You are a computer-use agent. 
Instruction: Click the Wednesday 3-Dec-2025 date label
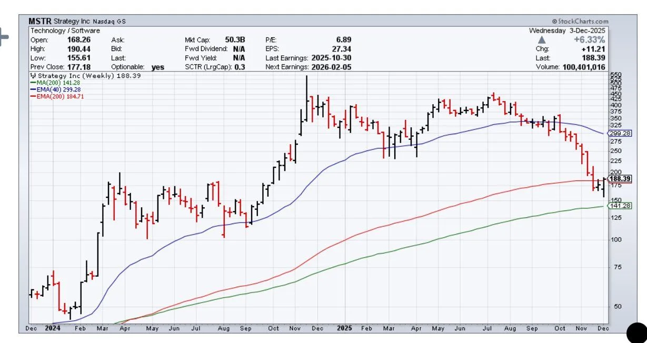coord(567,31)
